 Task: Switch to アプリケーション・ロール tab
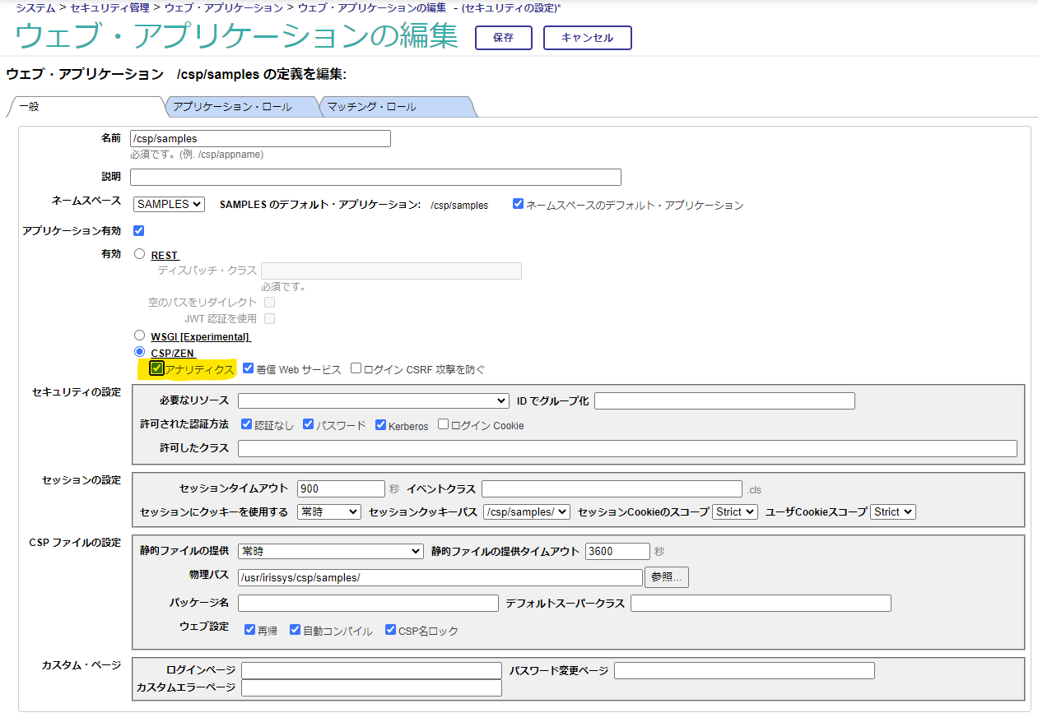click(239, 107)
